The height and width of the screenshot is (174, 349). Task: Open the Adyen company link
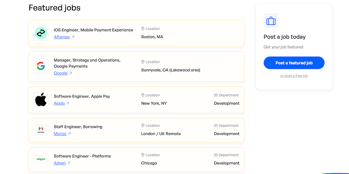[x=60, y=163]
